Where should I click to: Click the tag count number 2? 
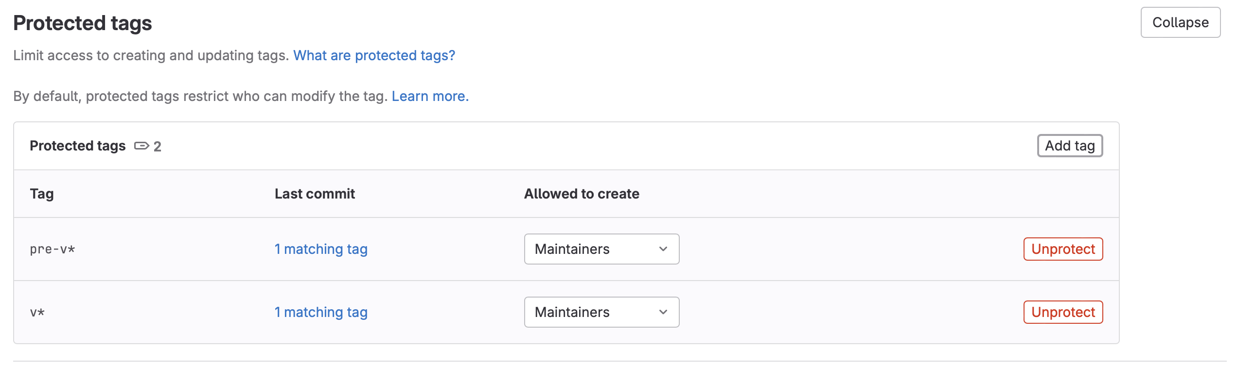[x=158, y=146]
